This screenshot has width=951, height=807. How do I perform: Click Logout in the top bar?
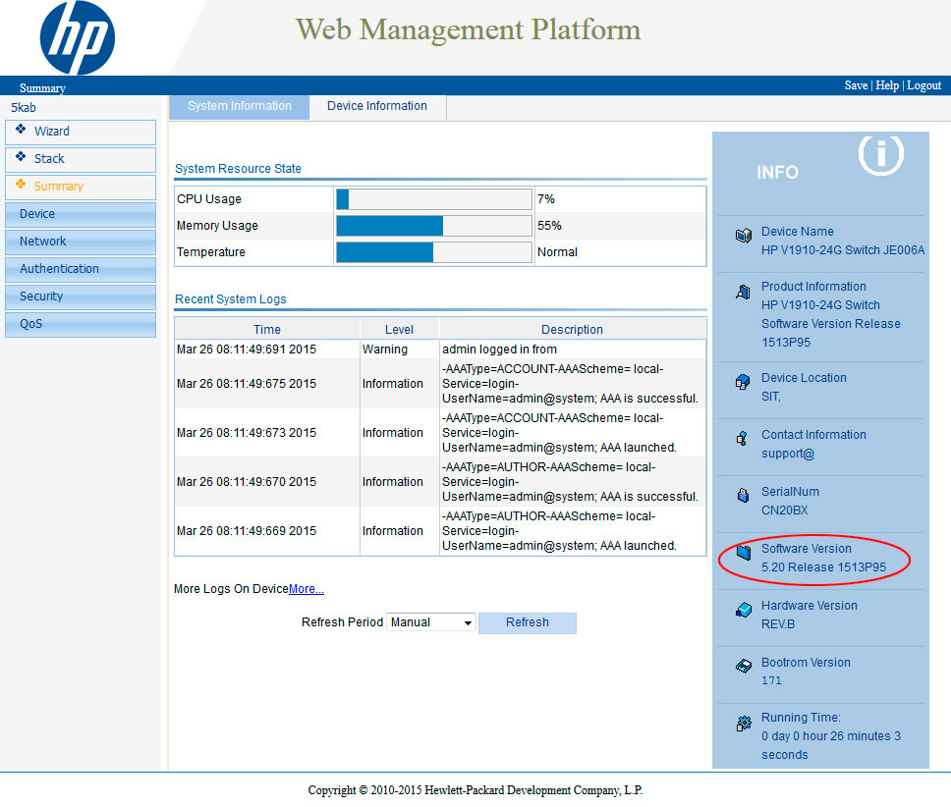[923, 85]
